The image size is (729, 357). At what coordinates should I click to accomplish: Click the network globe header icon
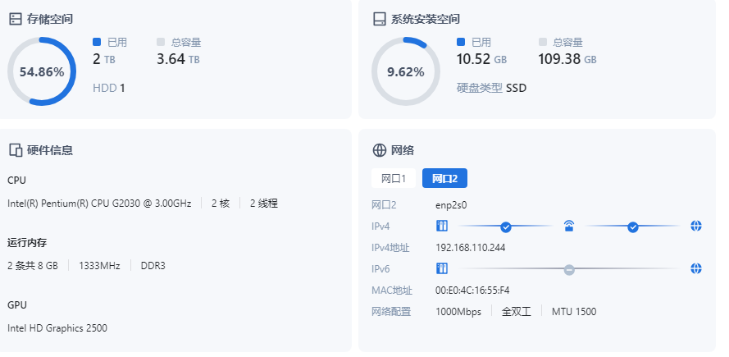tap(380, 150)
